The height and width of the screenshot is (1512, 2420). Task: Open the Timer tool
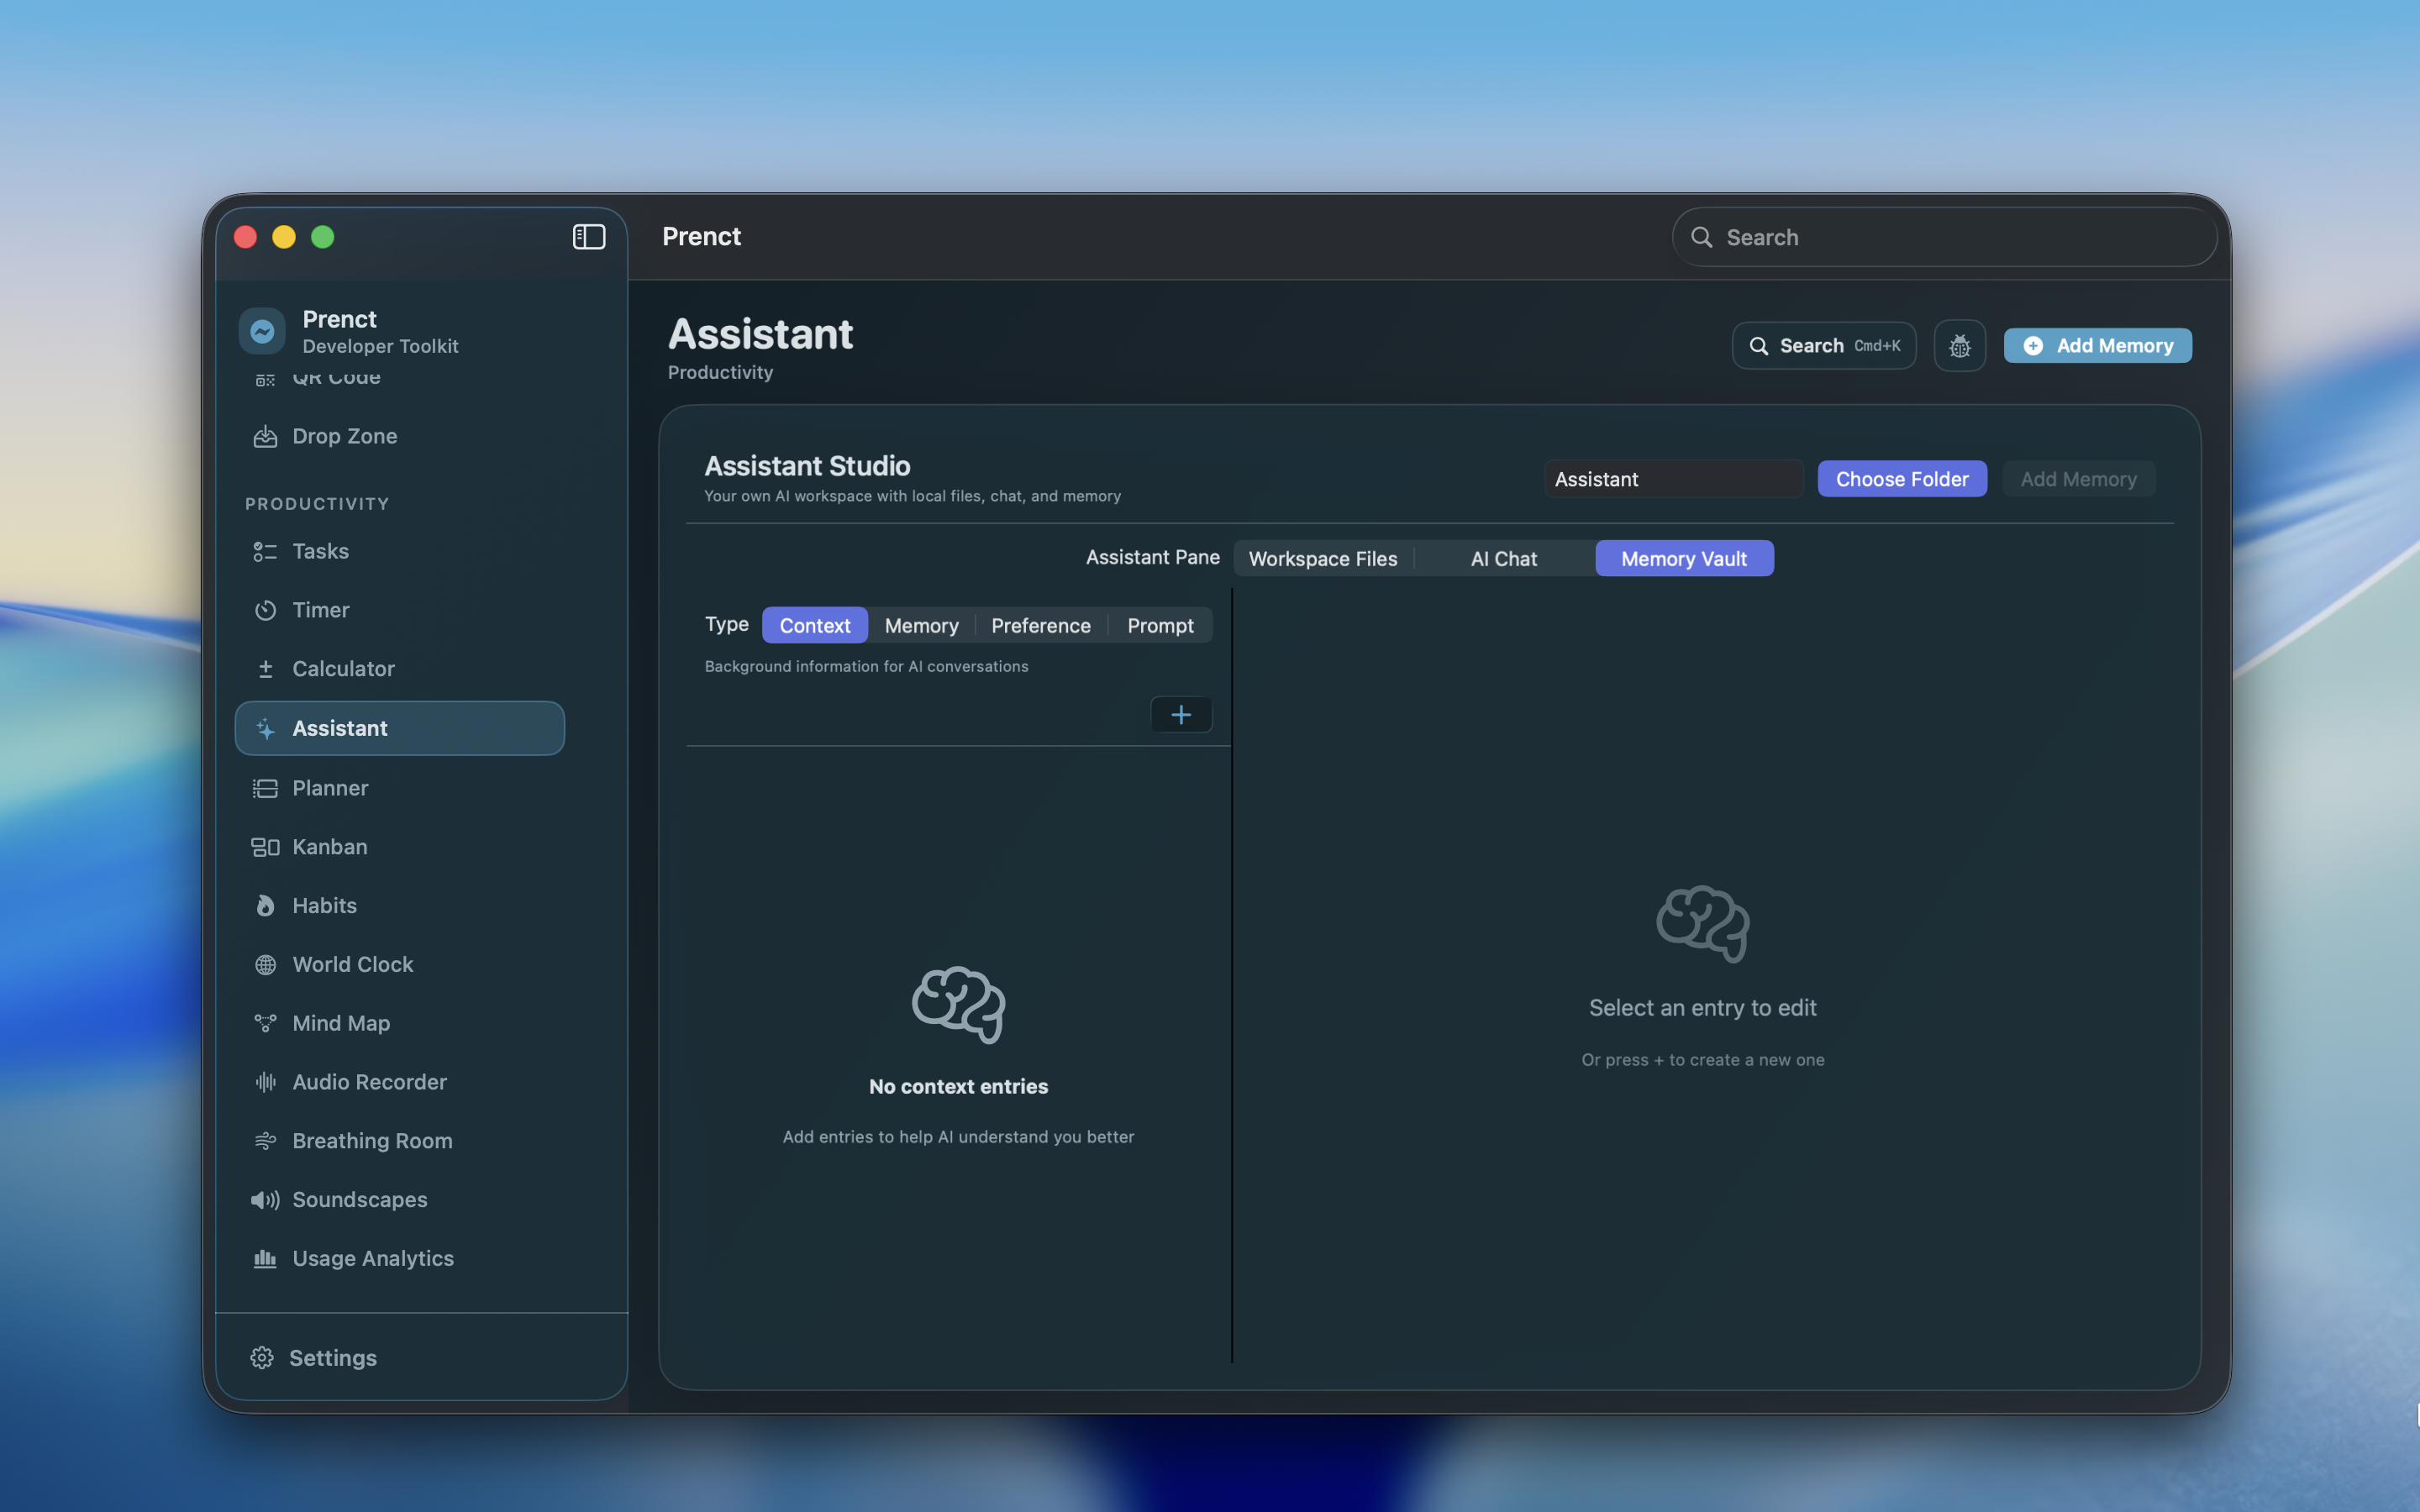click(x=320, y=609)
